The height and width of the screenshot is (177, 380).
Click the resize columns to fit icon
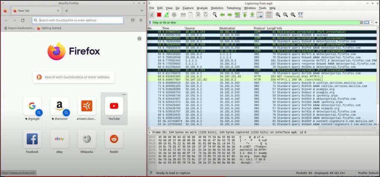pos(301,15)
